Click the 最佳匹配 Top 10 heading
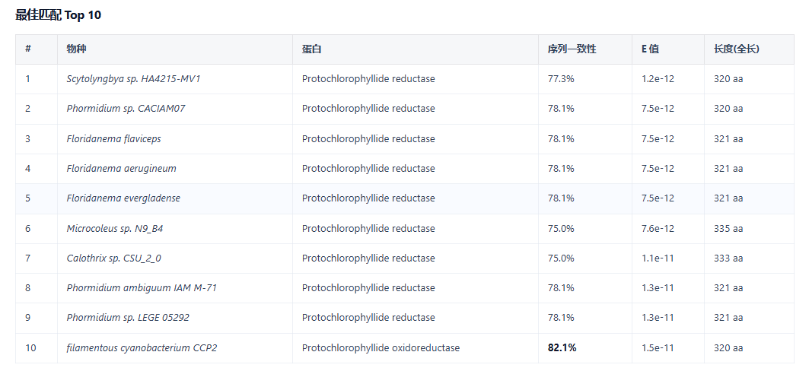The width and height of the screenshot is (809, 371). click(59, 15)
